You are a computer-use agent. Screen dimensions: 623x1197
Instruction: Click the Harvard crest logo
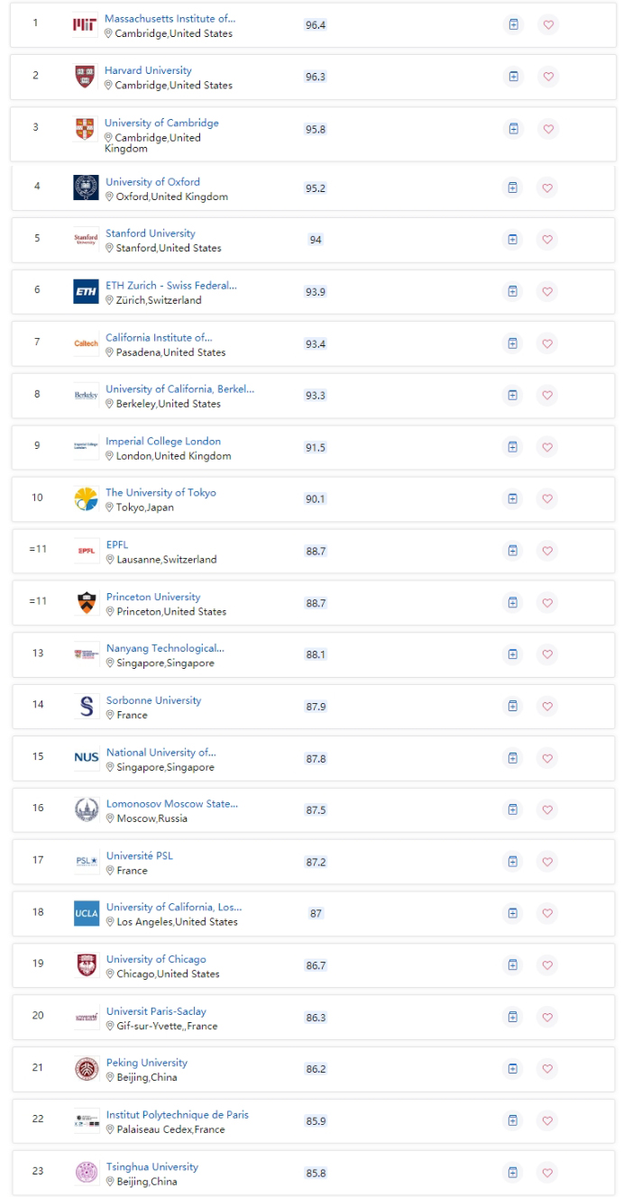tap(84, 77)
